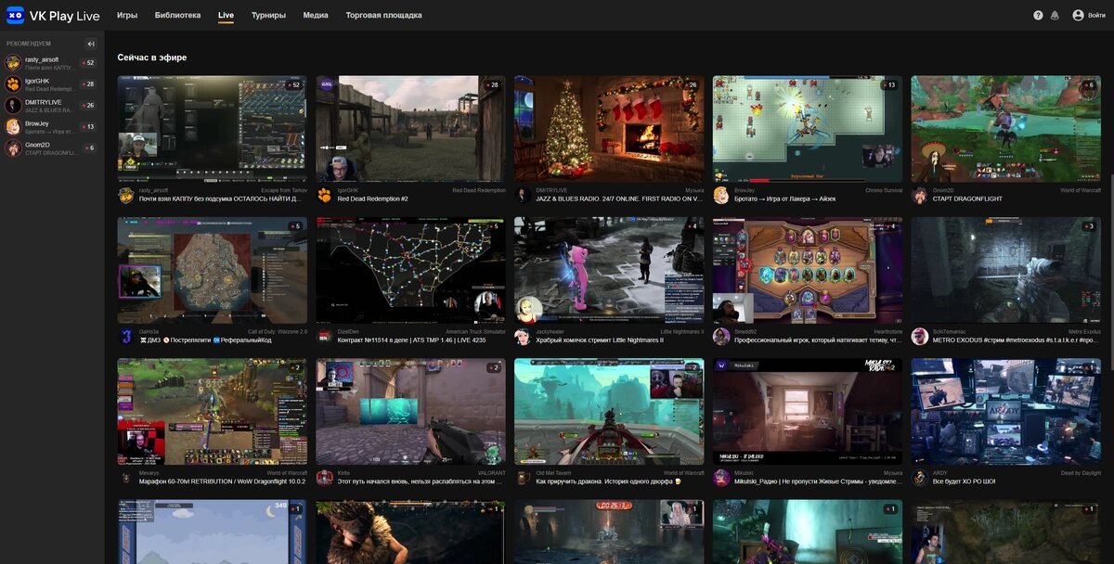Screen dimensions: 1114x564
Task: Open IgorGHK channel in the sidebar
Action: click(x=51, y=84)
